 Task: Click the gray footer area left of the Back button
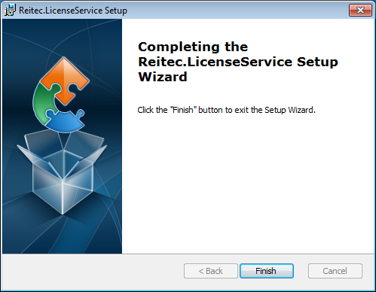coord(93,271)
